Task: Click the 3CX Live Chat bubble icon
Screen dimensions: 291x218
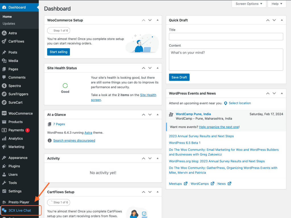Action: pos(4,211)
